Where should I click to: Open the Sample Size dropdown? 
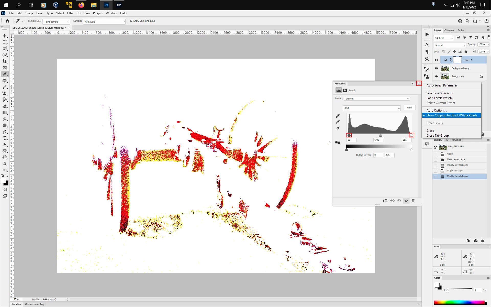tap(56, 22)
